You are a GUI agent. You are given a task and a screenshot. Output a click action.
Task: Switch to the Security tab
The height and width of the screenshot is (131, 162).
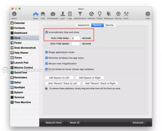tap(110, 25)
